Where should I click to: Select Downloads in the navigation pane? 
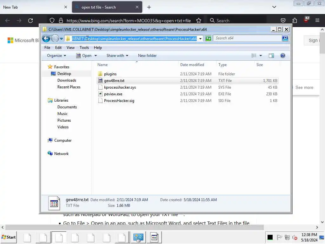[x=67, y=80]
